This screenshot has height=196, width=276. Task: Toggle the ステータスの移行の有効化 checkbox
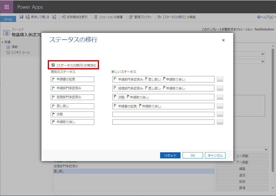tap(53, 65)
